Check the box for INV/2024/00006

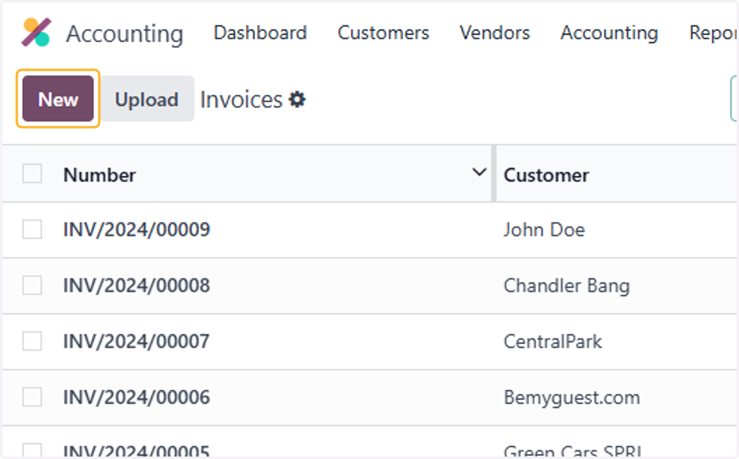click(32, 397)
